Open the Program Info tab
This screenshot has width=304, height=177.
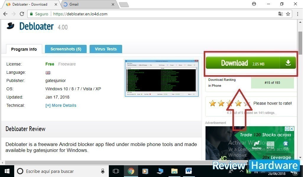tap(24, 49)
